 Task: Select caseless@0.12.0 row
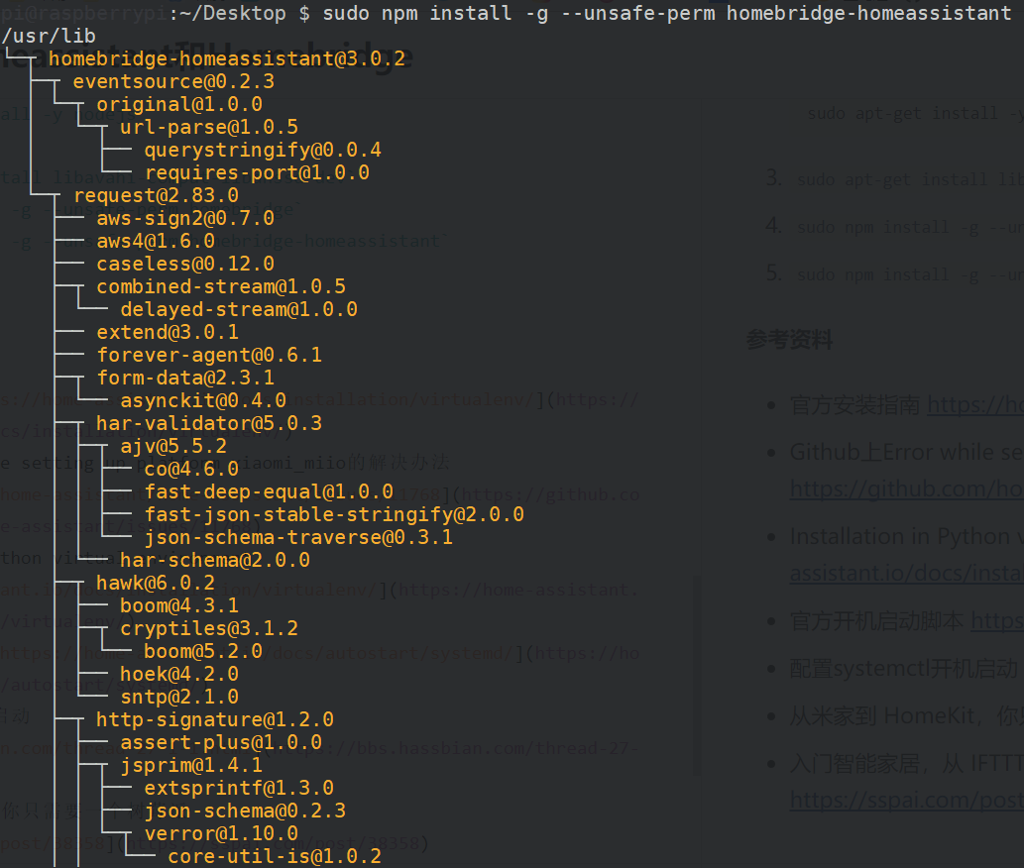click(x=185, y=264)
